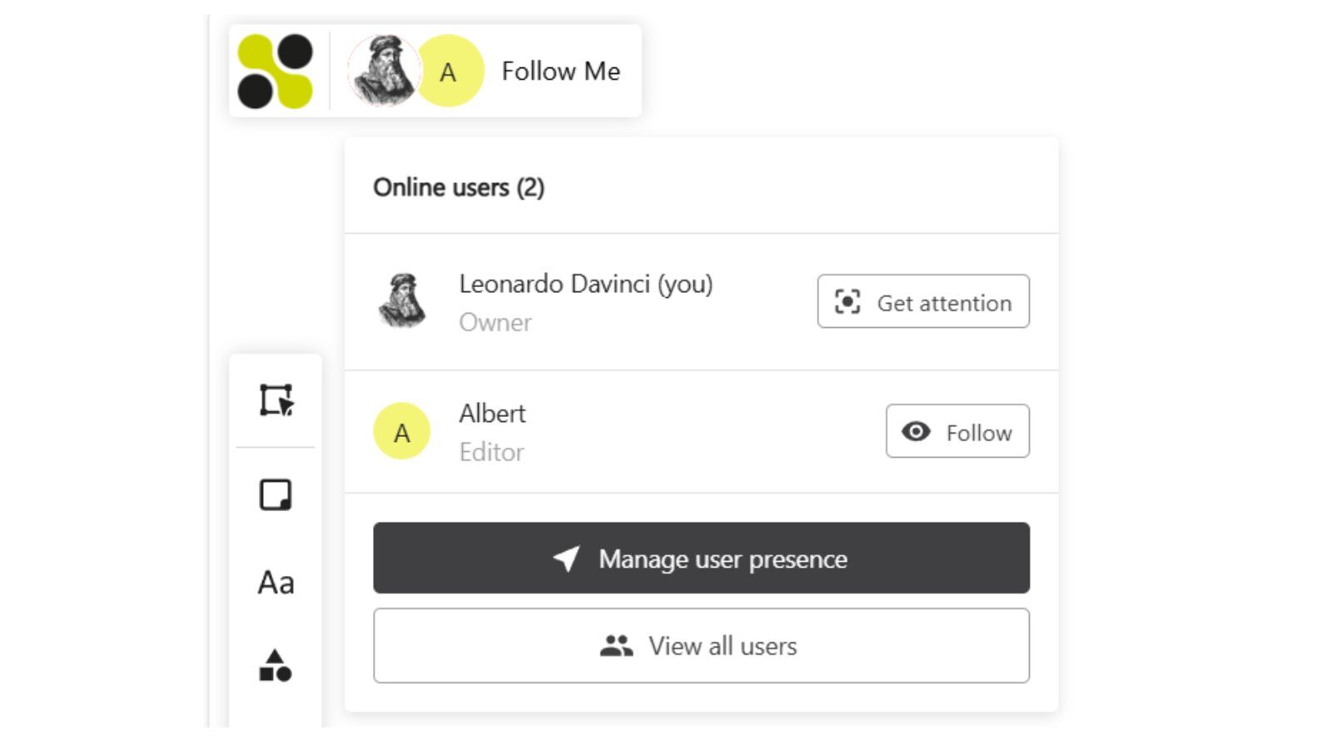Toggle following Albert with the eye button
Viewport: 1332px width, 749px height.
point(957,431)
